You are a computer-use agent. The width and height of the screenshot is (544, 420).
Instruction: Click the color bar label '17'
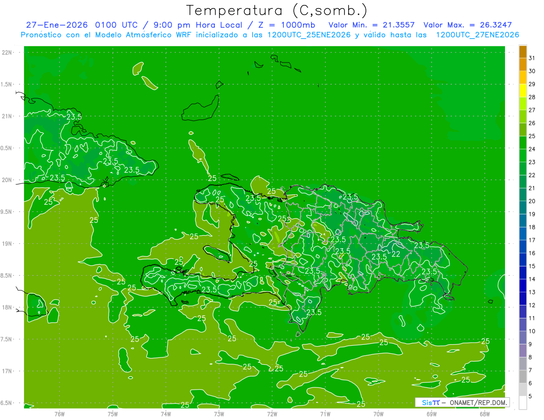point(532,240)
